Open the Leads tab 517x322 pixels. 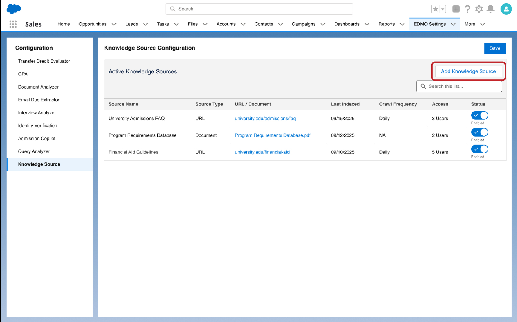tap(132, 24)
